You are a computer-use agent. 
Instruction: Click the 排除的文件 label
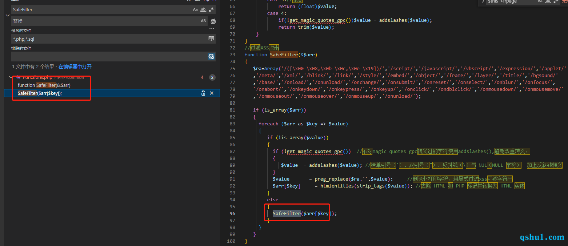coord(21,48)
